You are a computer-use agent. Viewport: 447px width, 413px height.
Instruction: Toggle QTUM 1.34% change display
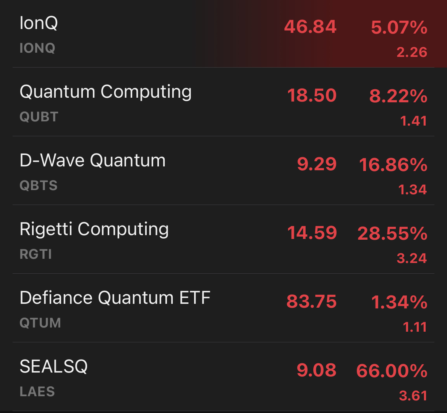(x=399, y=302)
